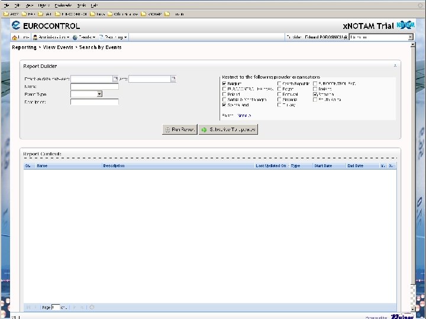Open the end date calendar picker
426x319 pixels.
tap(173, 79)
